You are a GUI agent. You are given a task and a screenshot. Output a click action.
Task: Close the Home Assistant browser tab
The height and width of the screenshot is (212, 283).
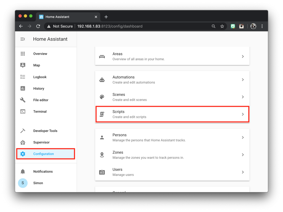[96, 17]
